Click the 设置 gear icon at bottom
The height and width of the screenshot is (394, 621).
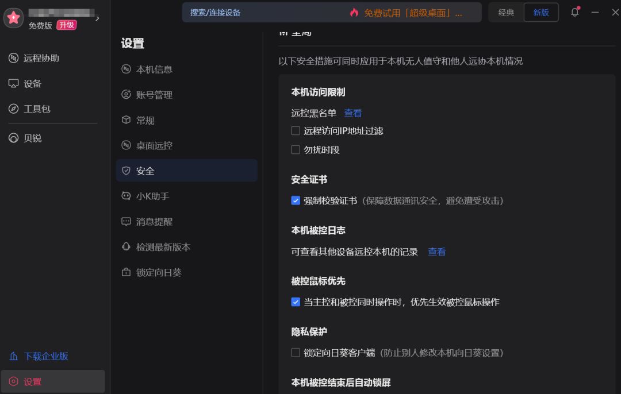[x=13, y=381]
